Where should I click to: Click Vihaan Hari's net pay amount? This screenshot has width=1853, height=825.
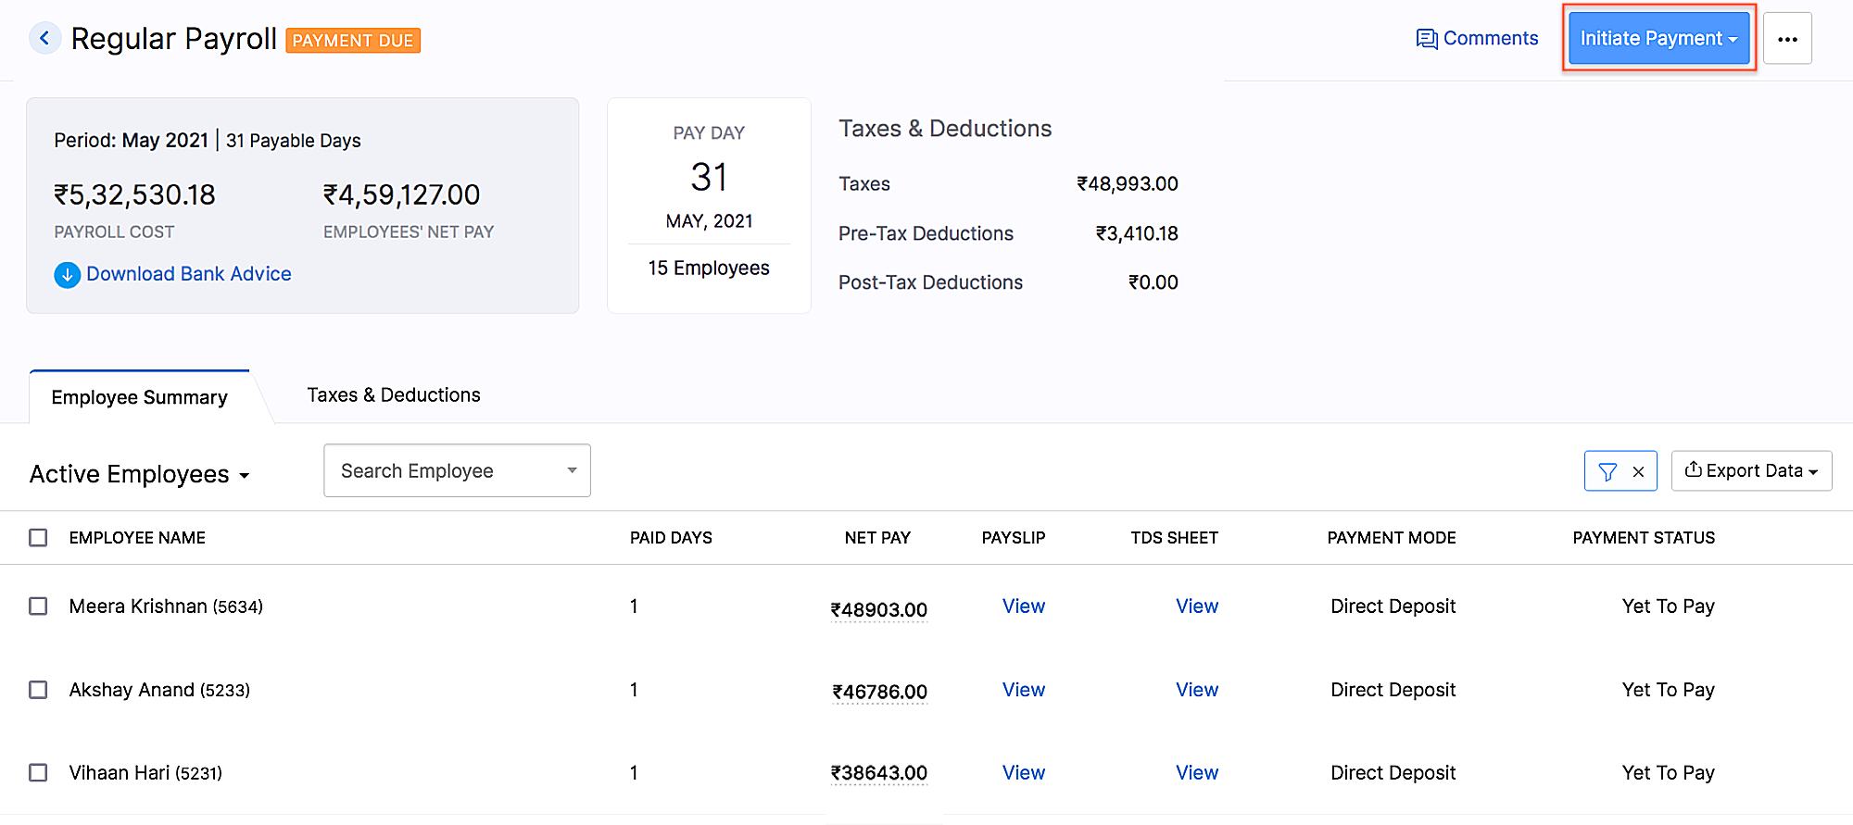[x=879, y=773]
